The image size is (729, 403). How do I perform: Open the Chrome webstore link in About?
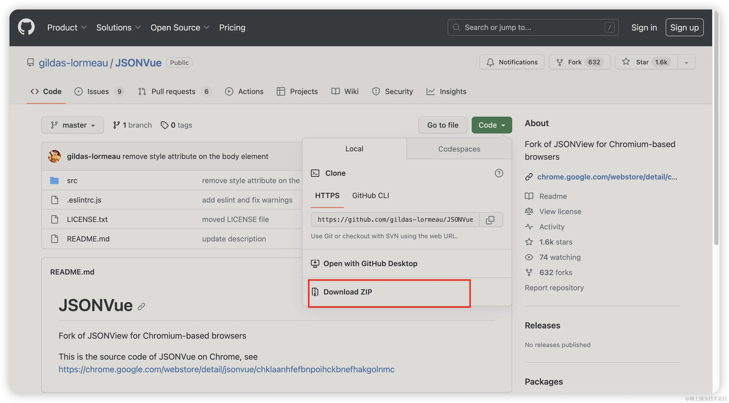(x=607, y=177)
